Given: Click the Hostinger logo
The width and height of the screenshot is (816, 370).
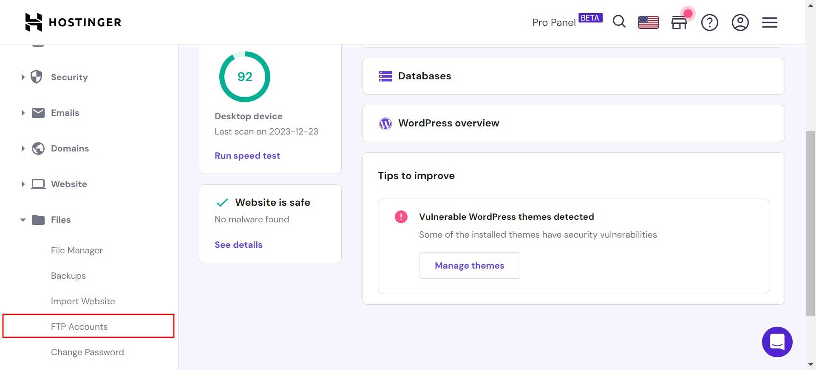Looking at the screenshot, I should pyautogui.click(x=73, y=22).
